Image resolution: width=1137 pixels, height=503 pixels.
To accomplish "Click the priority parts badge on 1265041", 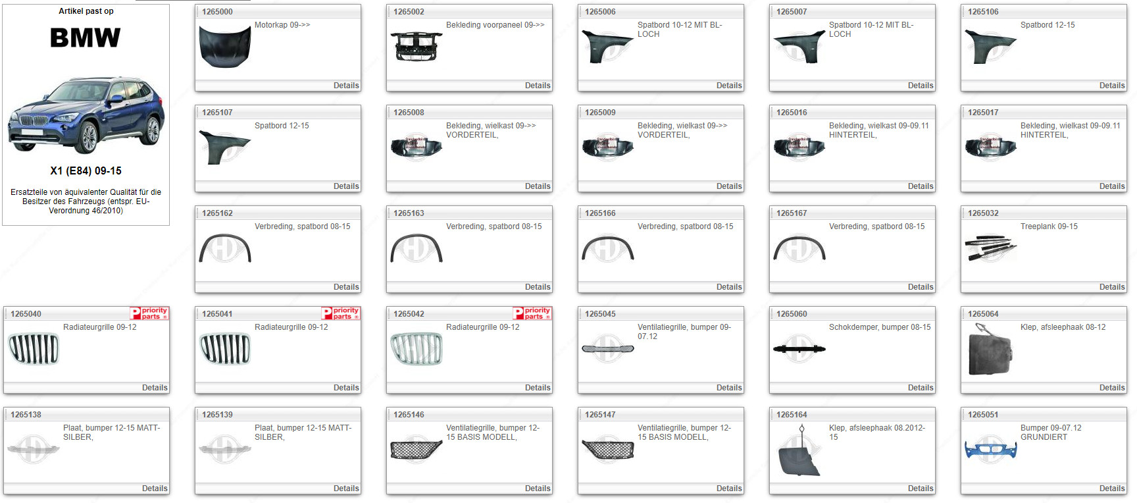I will 341,313.
